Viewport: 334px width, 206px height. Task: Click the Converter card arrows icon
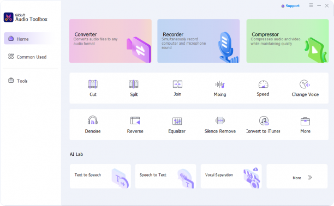pos(139,50)
